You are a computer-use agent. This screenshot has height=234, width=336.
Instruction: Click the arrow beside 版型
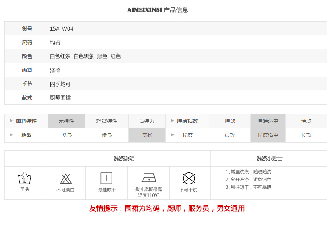11,135
